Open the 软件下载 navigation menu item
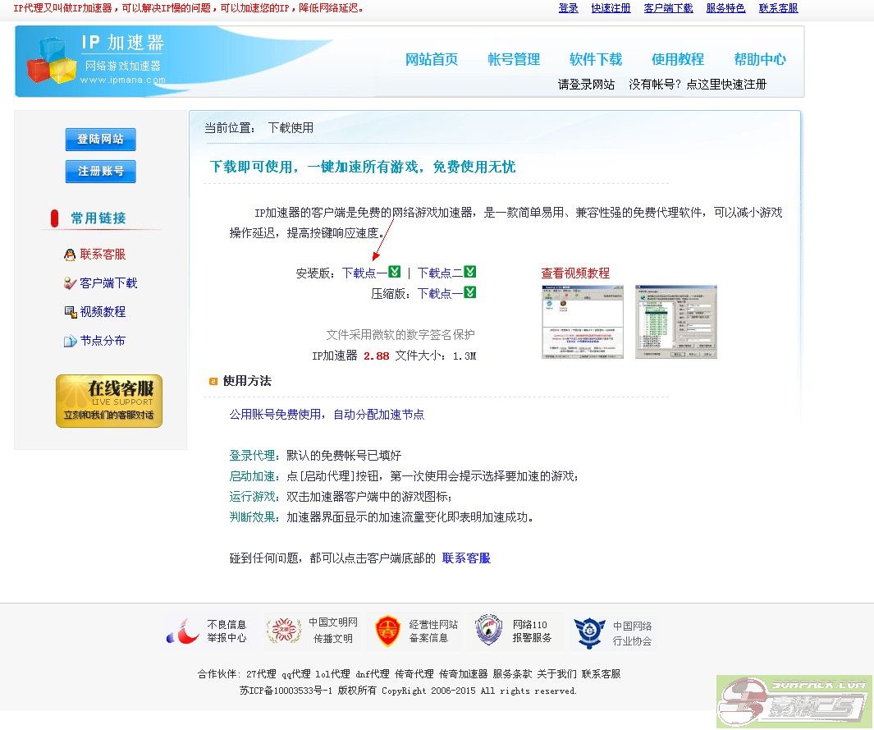Viewport: 874px width, 730px height. (x=596, y=59)
